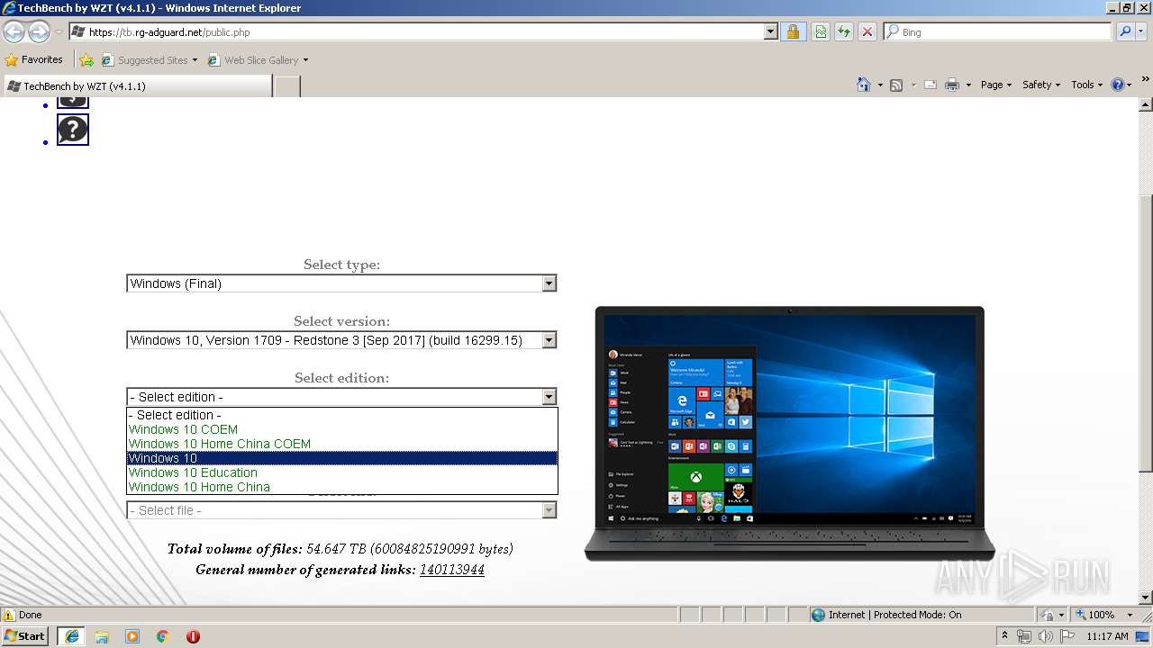Click the red Opera-style taskbar icon
1153x648 pixels.
(x=193, y=636)
